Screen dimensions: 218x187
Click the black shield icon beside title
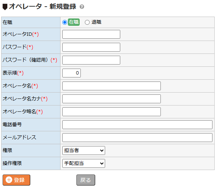[x=5, y=7]
